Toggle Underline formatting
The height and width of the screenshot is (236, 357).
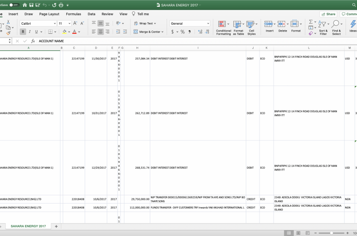point(37,32)
